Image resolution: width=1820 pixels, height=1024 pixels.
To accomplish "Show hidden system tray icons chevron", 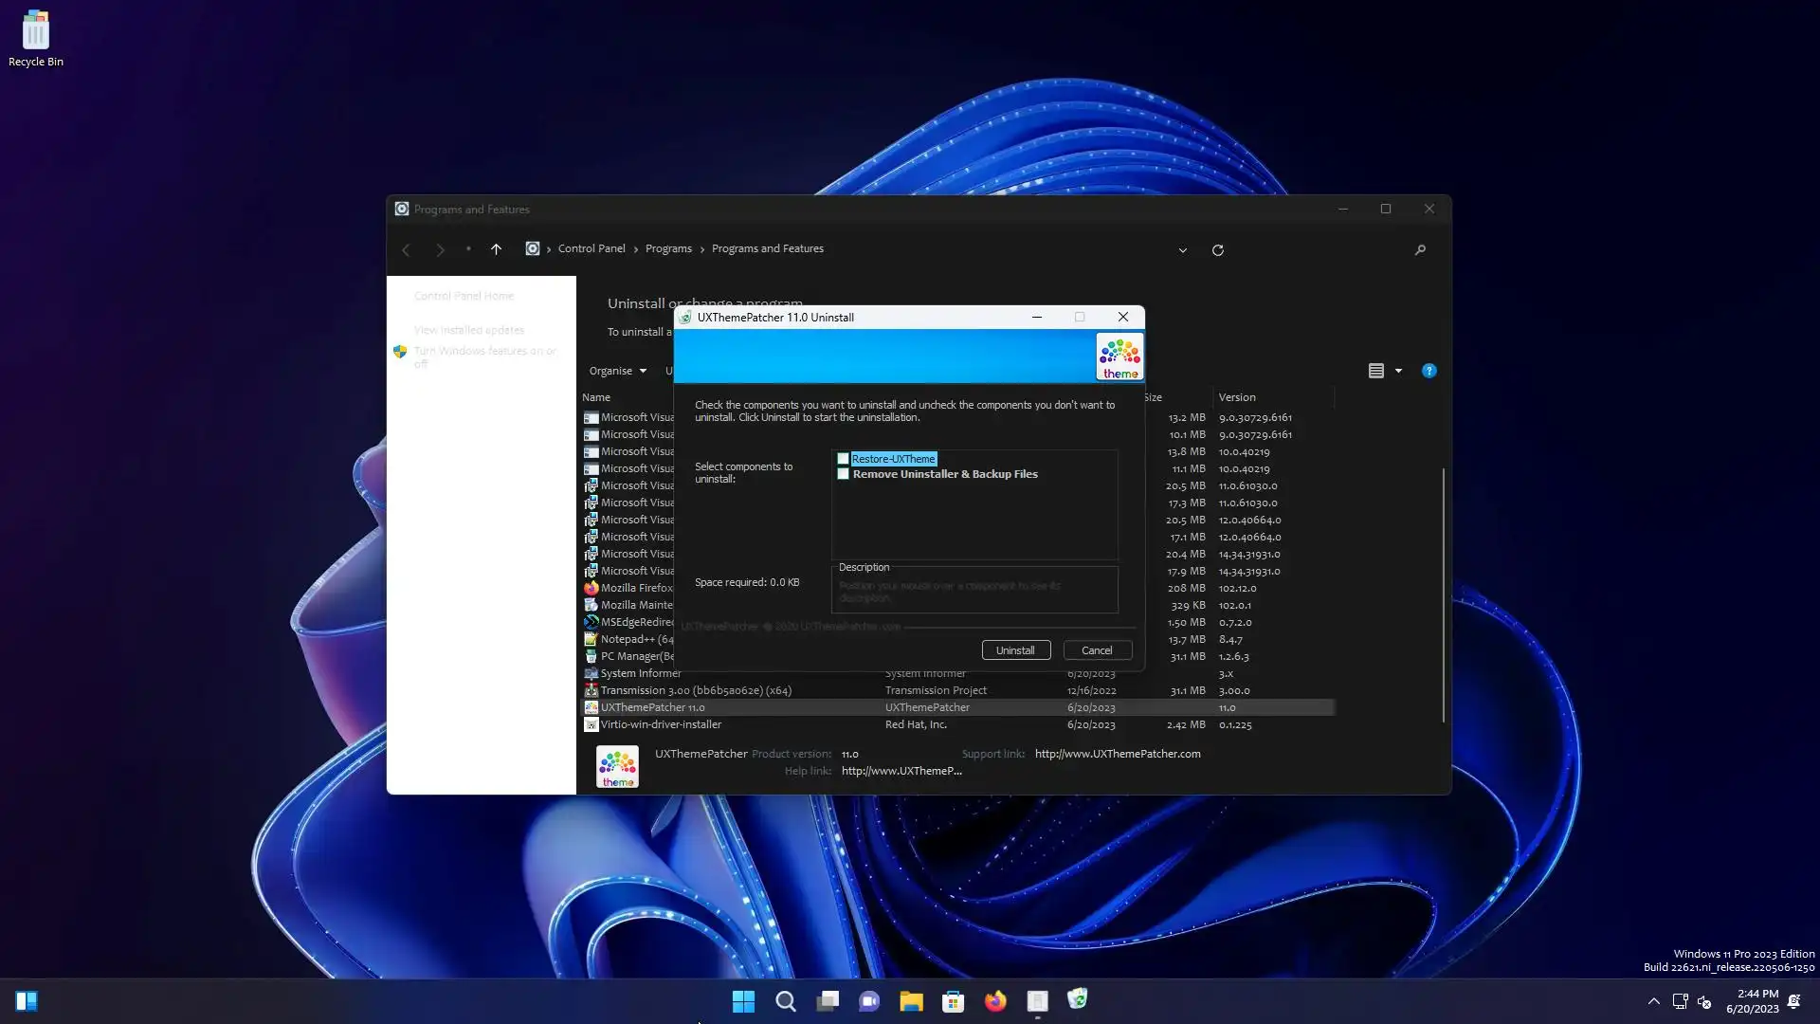I will (1653, 1001).
